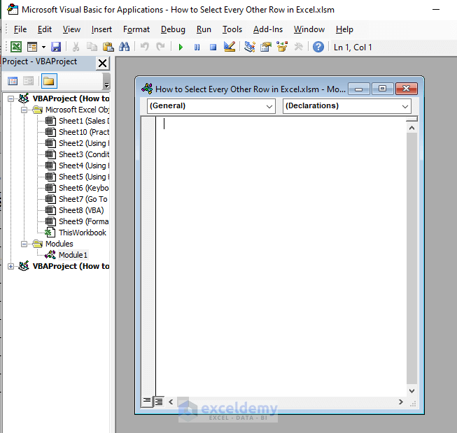Save the workbook with the floppy icon
The image size is (457, 433).
coord(56,47)
